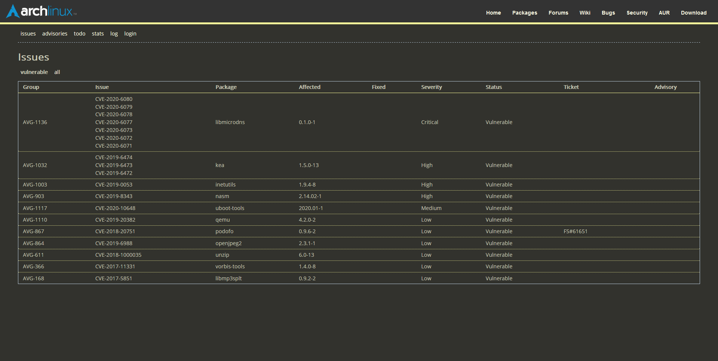Open CVE-2020-6080 issue
This screenshot has height=361, width=718.
tap(114, 99)
